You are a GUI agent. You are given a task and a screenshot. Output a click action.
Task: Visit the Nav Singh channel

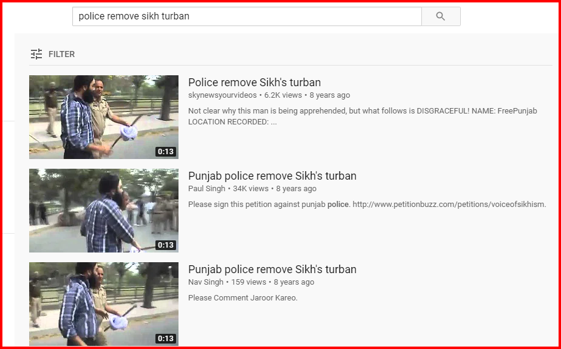[x=206, y=282]
